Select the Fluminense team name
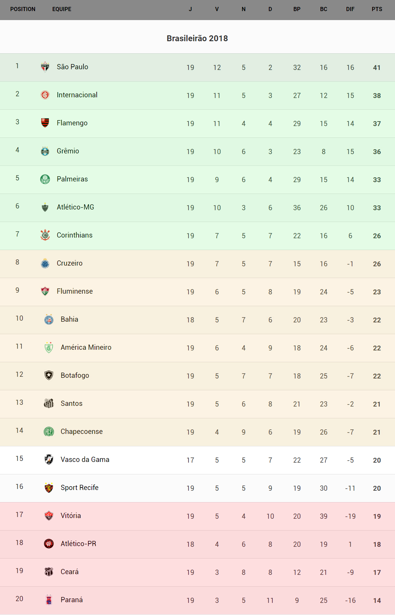The image size is (395, 615). click(75, 291)
